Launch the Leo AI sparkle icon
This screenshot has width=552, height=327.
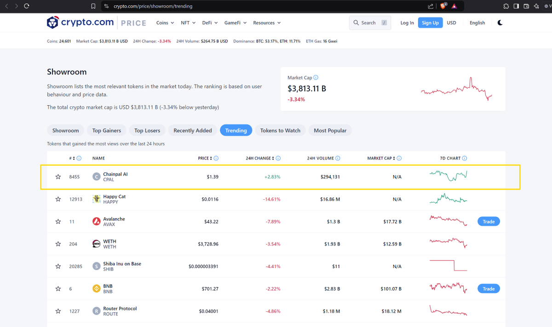(536, 6)
